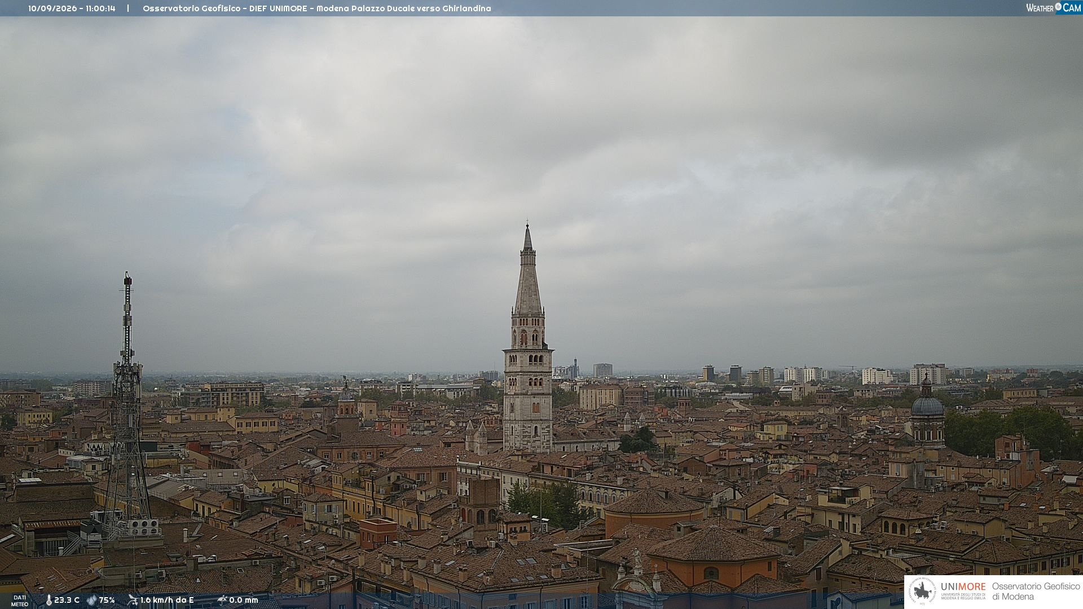Click Osservatorio Geofisico di Modena logo text

[x=1036, y=591]
